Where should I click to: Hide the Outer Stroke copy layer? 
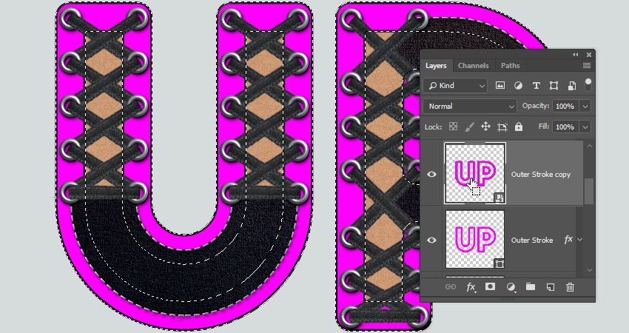coord(431,174)
